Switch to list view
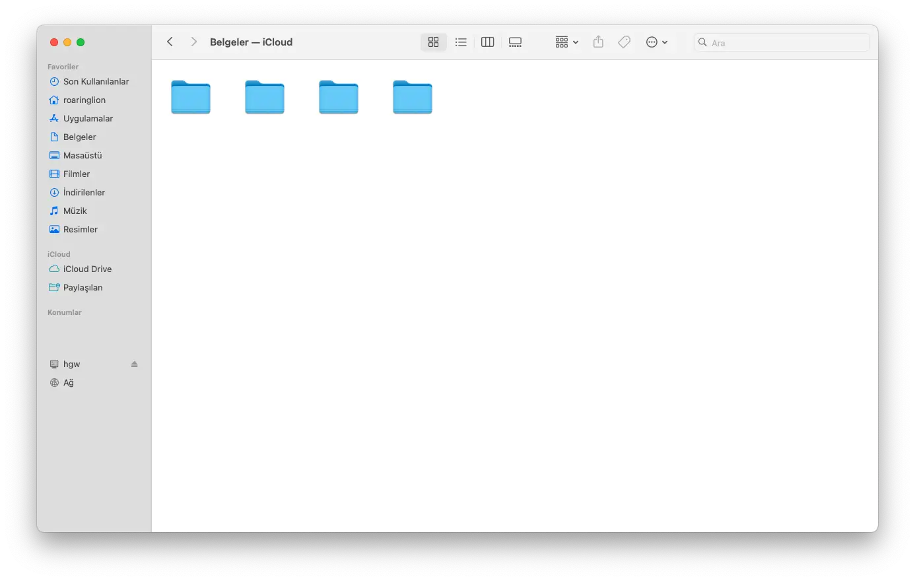This screenshot has height=581, width=915. (461, 42)
